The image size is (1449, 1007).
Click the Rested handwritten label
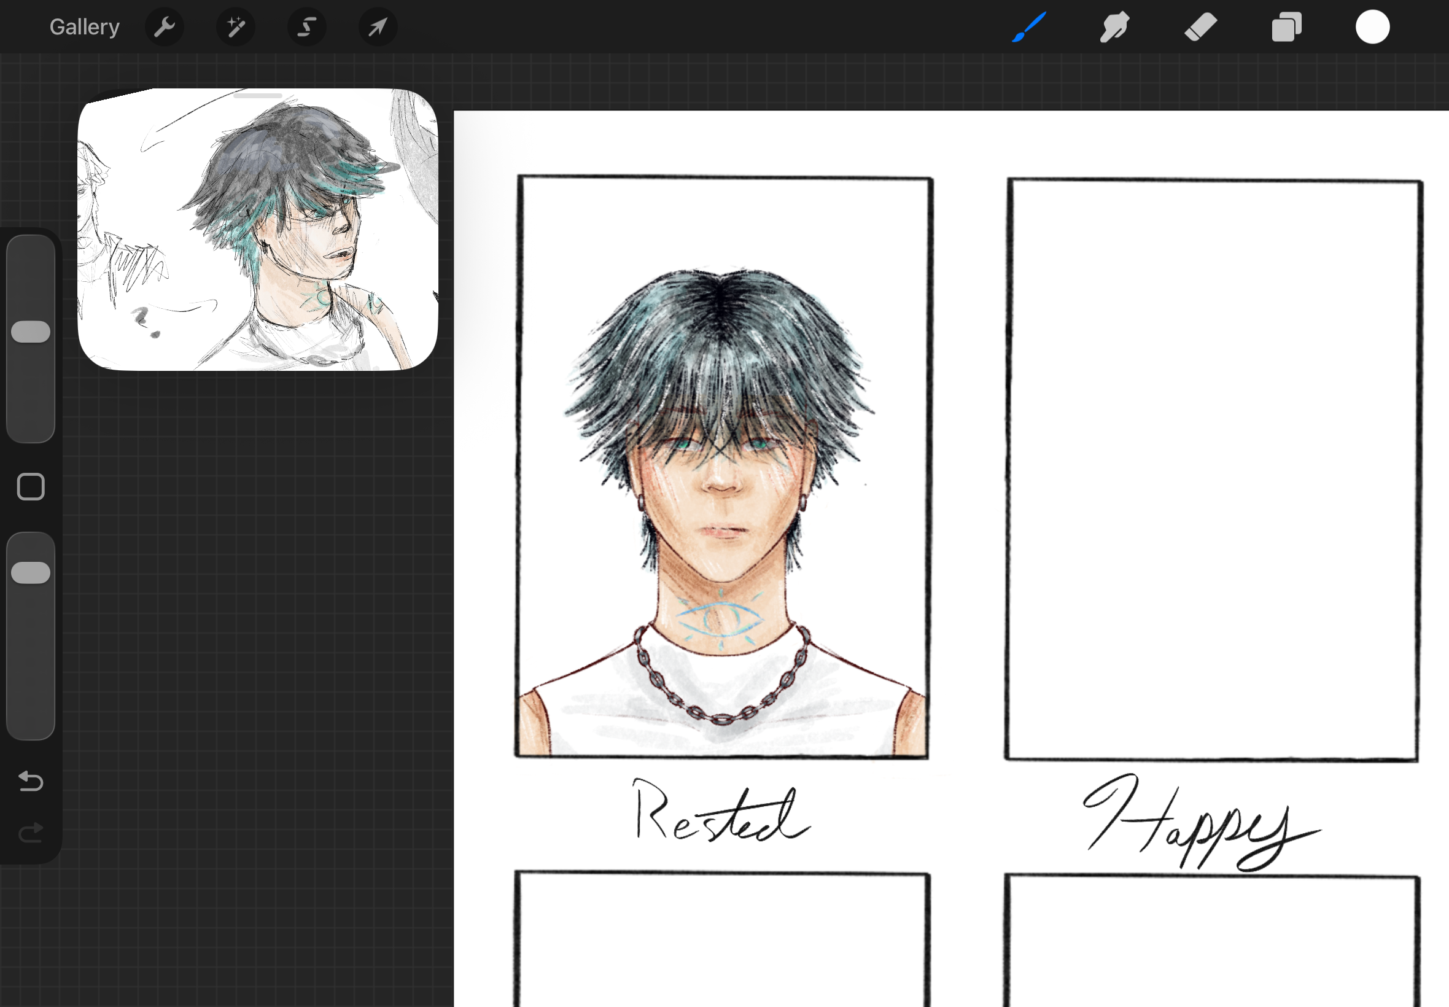tap(721, 811)
